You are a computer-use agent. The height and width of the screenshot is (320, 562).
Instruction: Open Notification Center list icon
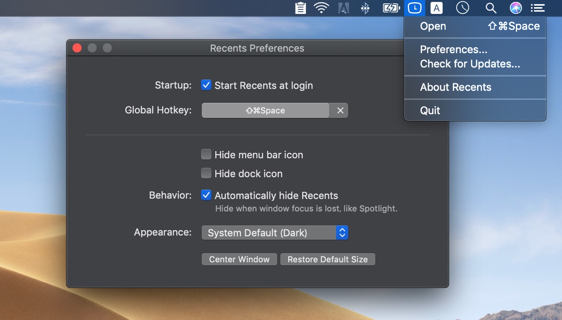[538, 8]
